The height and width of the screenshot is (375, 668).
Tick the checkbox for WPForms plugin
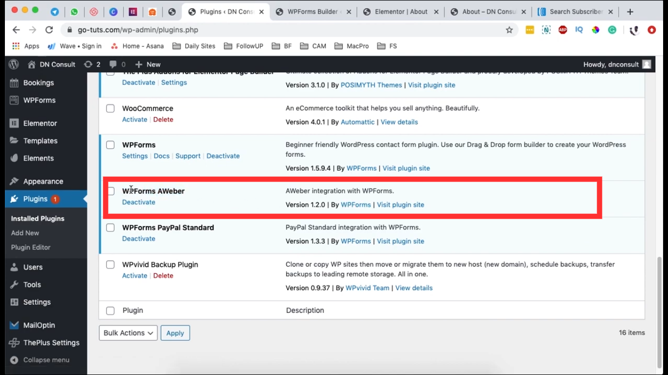[111, 145]
